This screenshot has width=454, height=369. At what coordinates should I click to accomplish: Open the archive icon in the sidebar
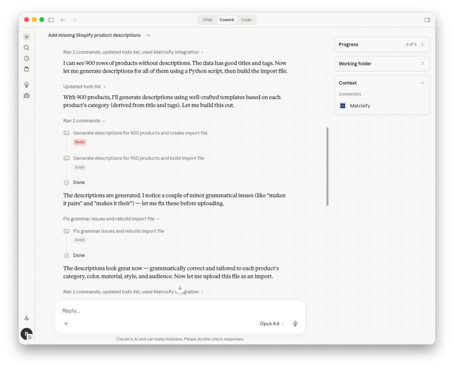tap(27, 69)
